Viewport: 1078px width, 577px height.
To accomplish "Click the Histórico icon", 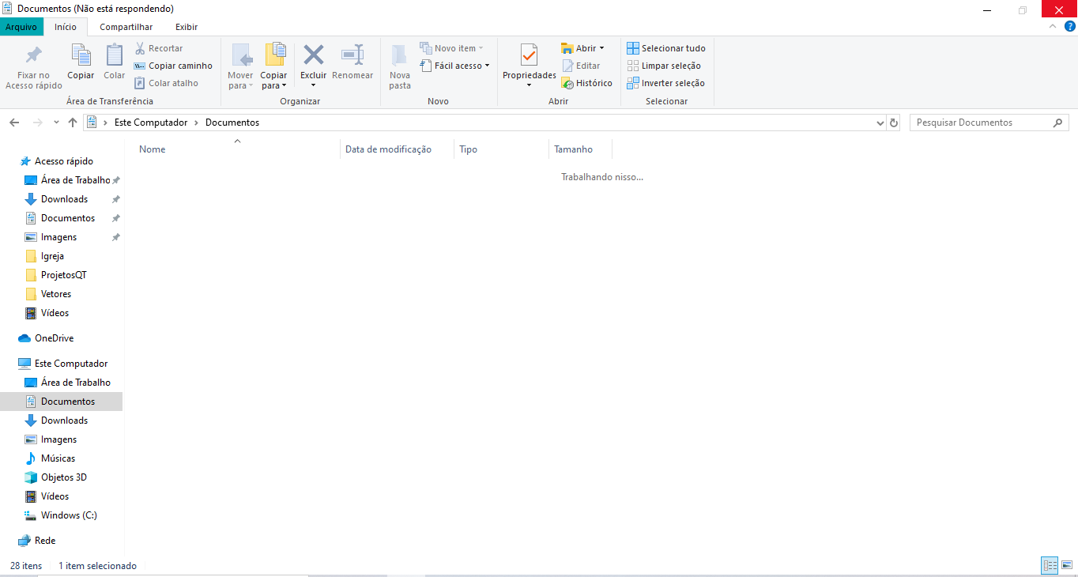I will point(567,83).
